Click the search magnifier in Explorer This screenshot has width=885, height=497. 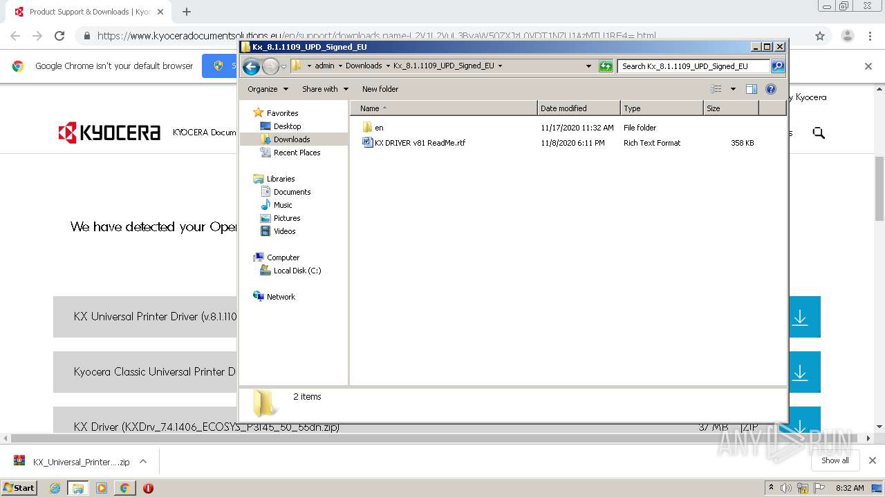click(x=778, y=66)
